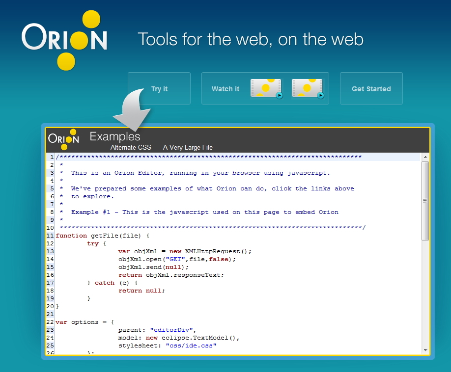This screenshot has width=451, height=372.
Task: Click the editor scrollbar down arrow
Action: coord(425,350)
